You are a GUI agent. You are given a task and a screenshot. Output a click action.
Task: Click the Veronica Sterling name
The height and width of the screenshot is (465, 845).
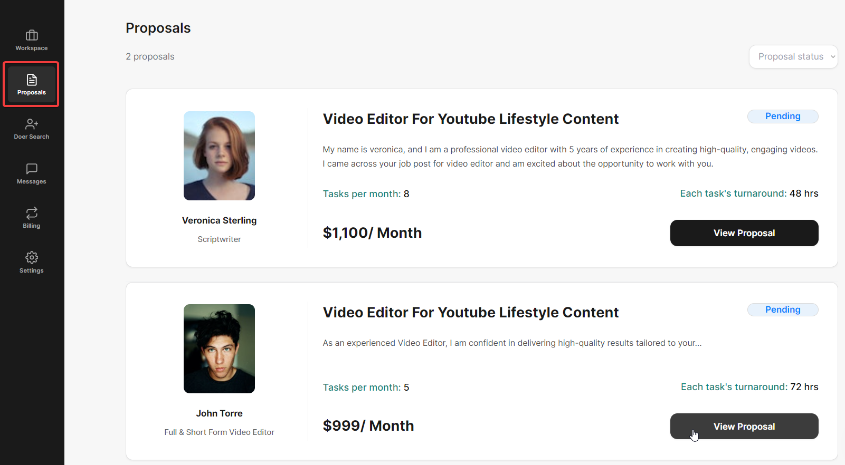[x=219, y=220]
